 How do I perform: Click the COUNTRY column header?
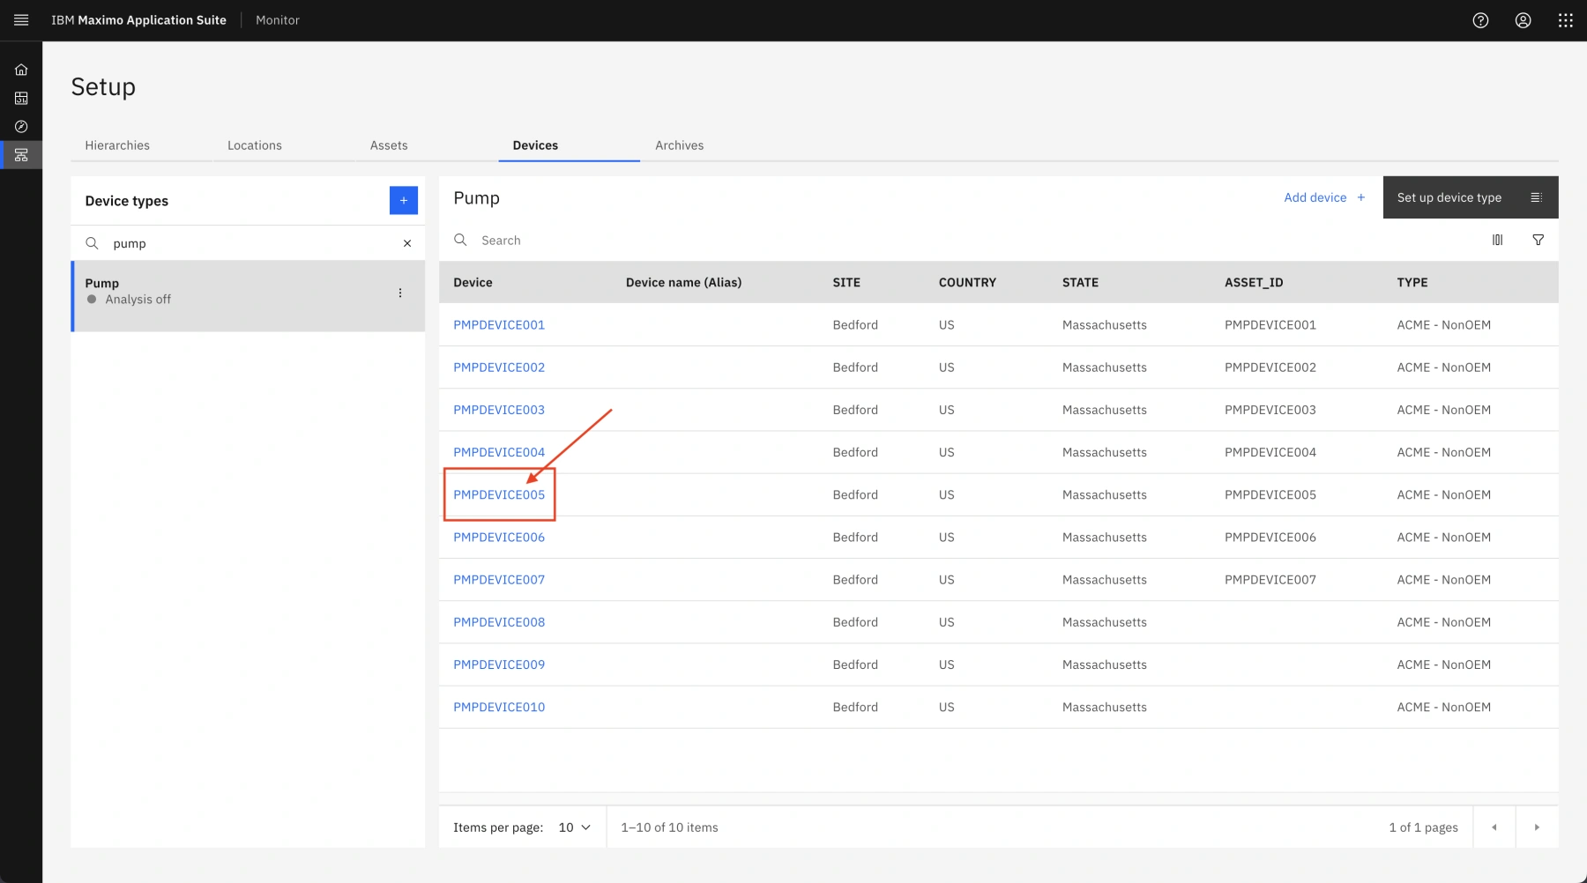click(x=967, y=283)
